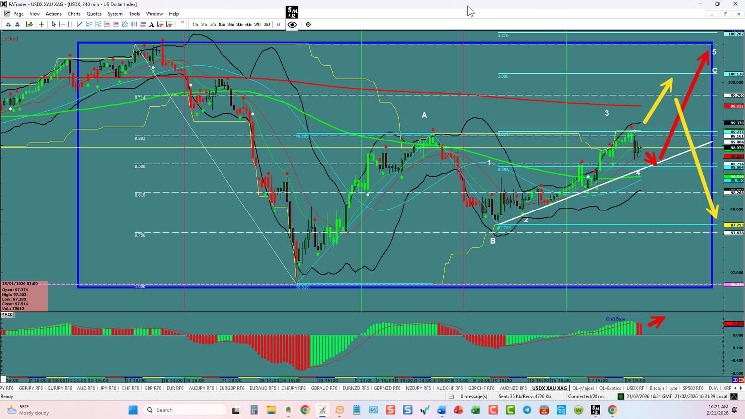
Task: Open Telegram from the taskbar
Action: pyautogui.click(x=527, y=410)
